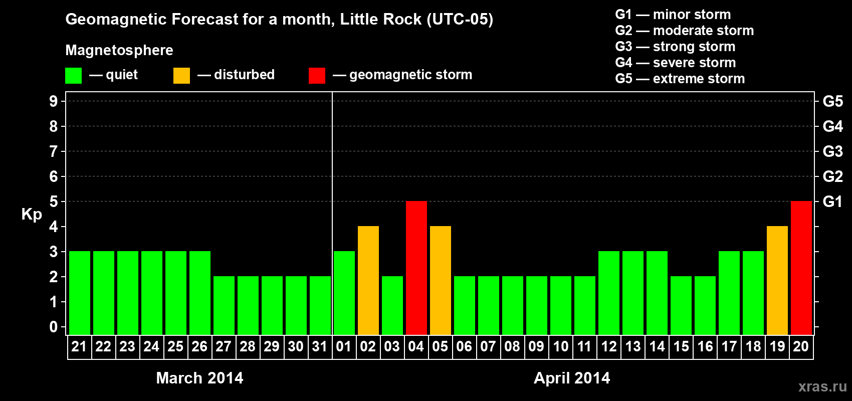Image resolution: width=852 pixels, height=401 pixels.
Task: Select the orange bar for April 05
Action: point(441,280)
